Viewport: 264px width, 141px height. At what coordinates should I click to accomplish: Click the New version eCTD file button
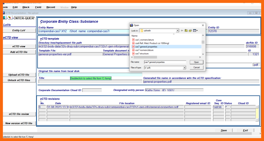(19, 123)
